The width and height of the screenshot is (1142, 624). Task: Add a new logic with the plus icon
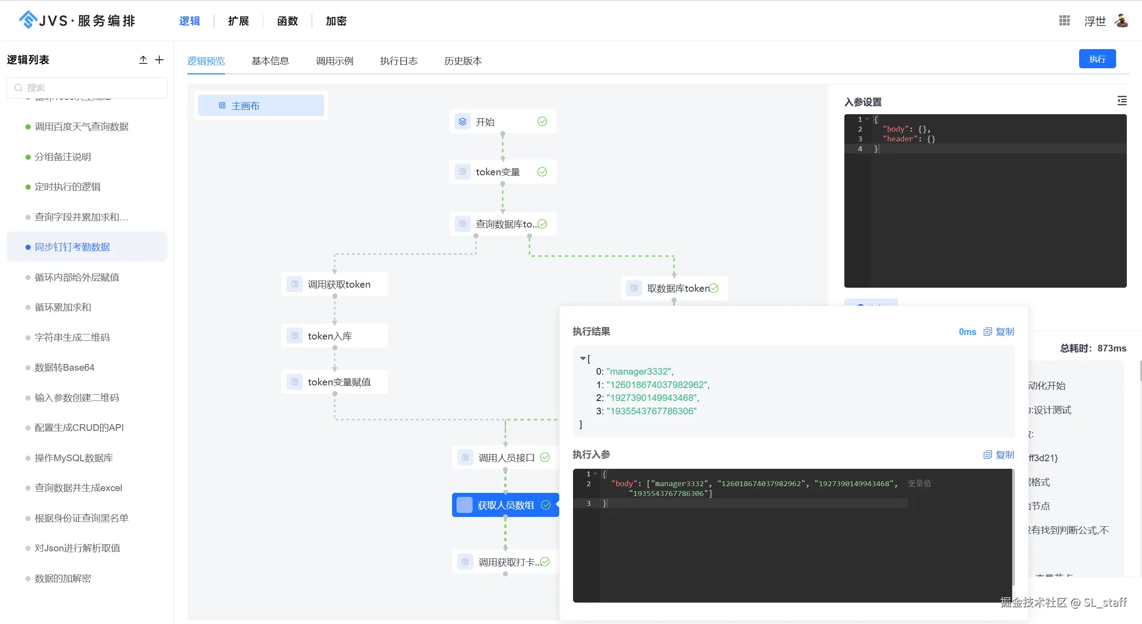pos(159,60)
